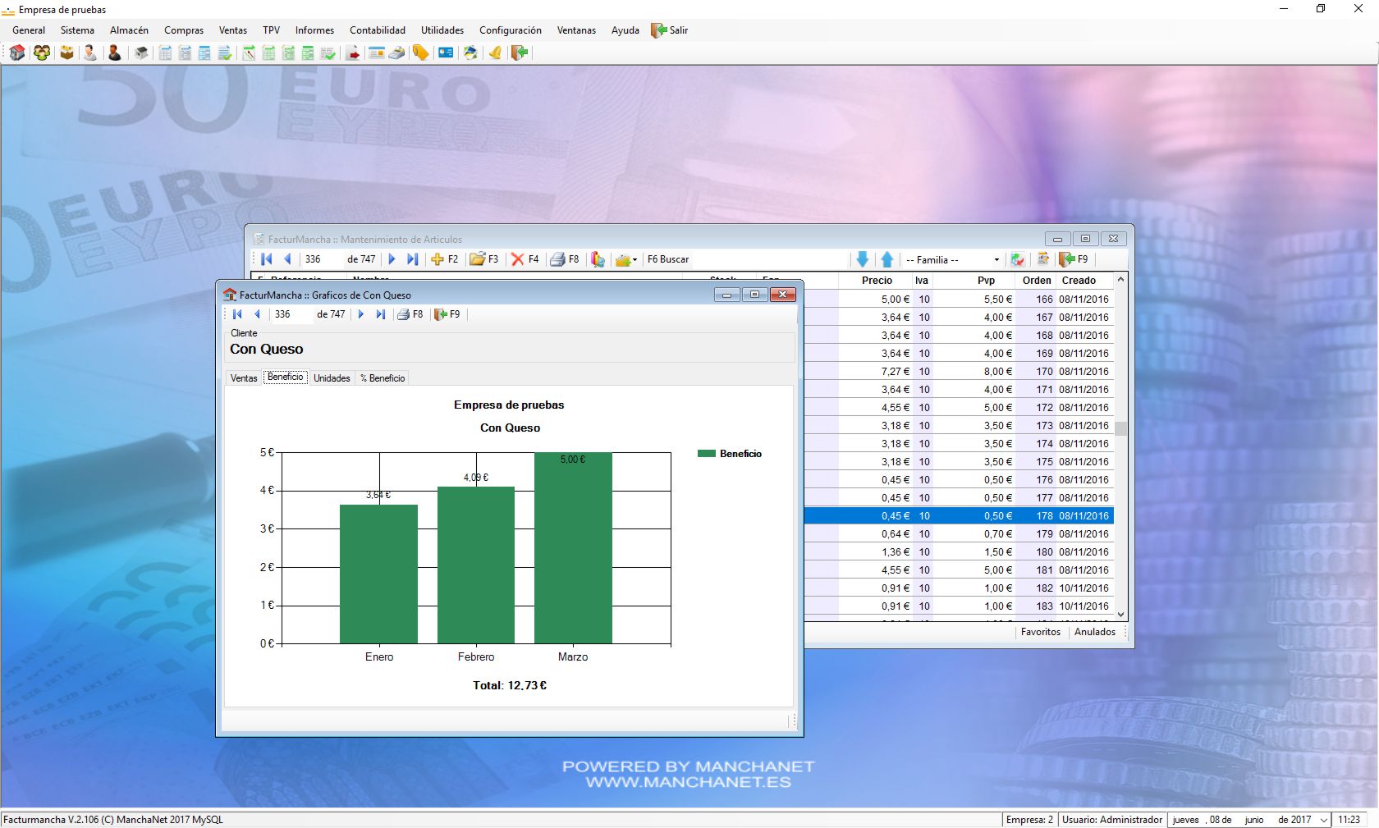This screenshot has width=1379, height=828.
Task: Click the green Beneficio legend swatch
Action: tap(706, 454)
